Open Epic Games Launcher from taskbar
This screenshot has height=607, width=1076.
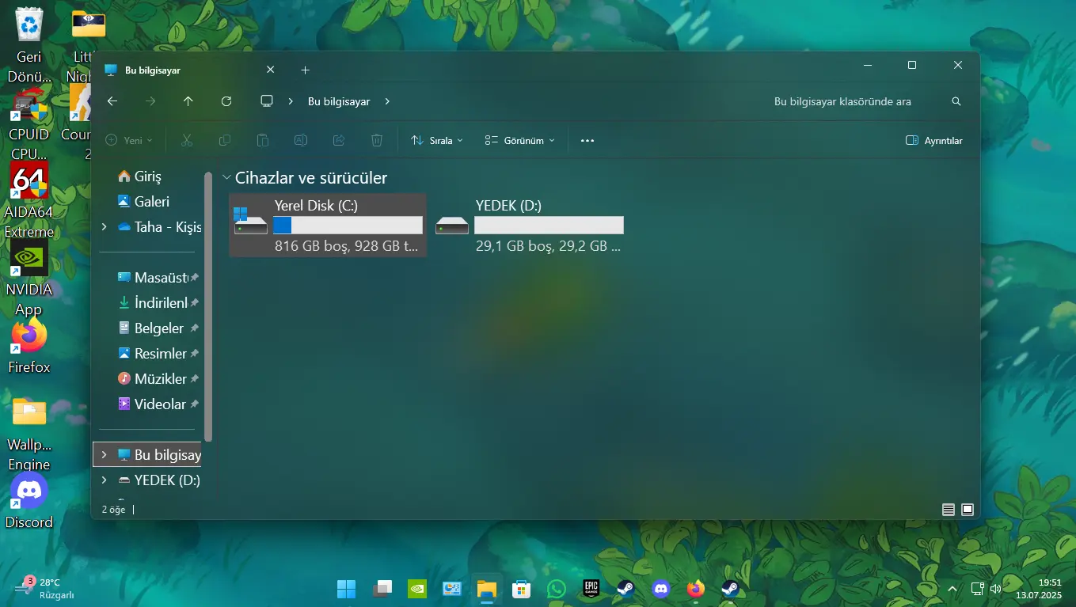(x=591, y=589)
